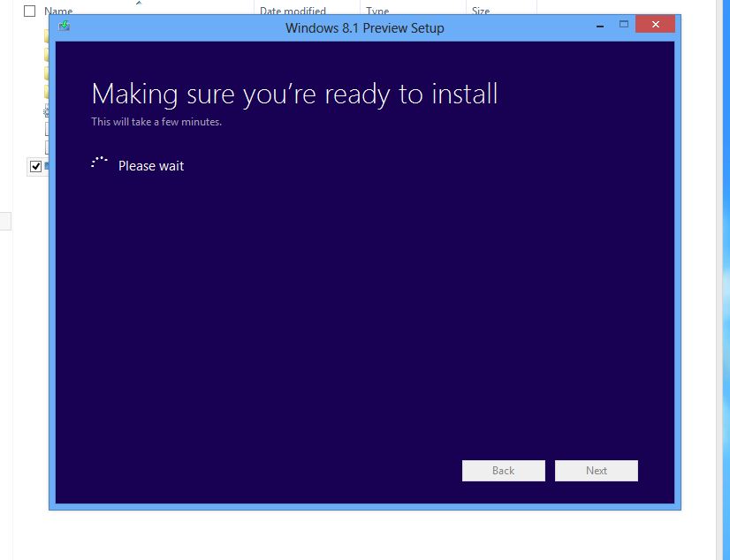730x560 pixels.
Task: Minimize the Windows 8.1 Preview Setup window
Action: pyautogui.click(x=600, y=25)
